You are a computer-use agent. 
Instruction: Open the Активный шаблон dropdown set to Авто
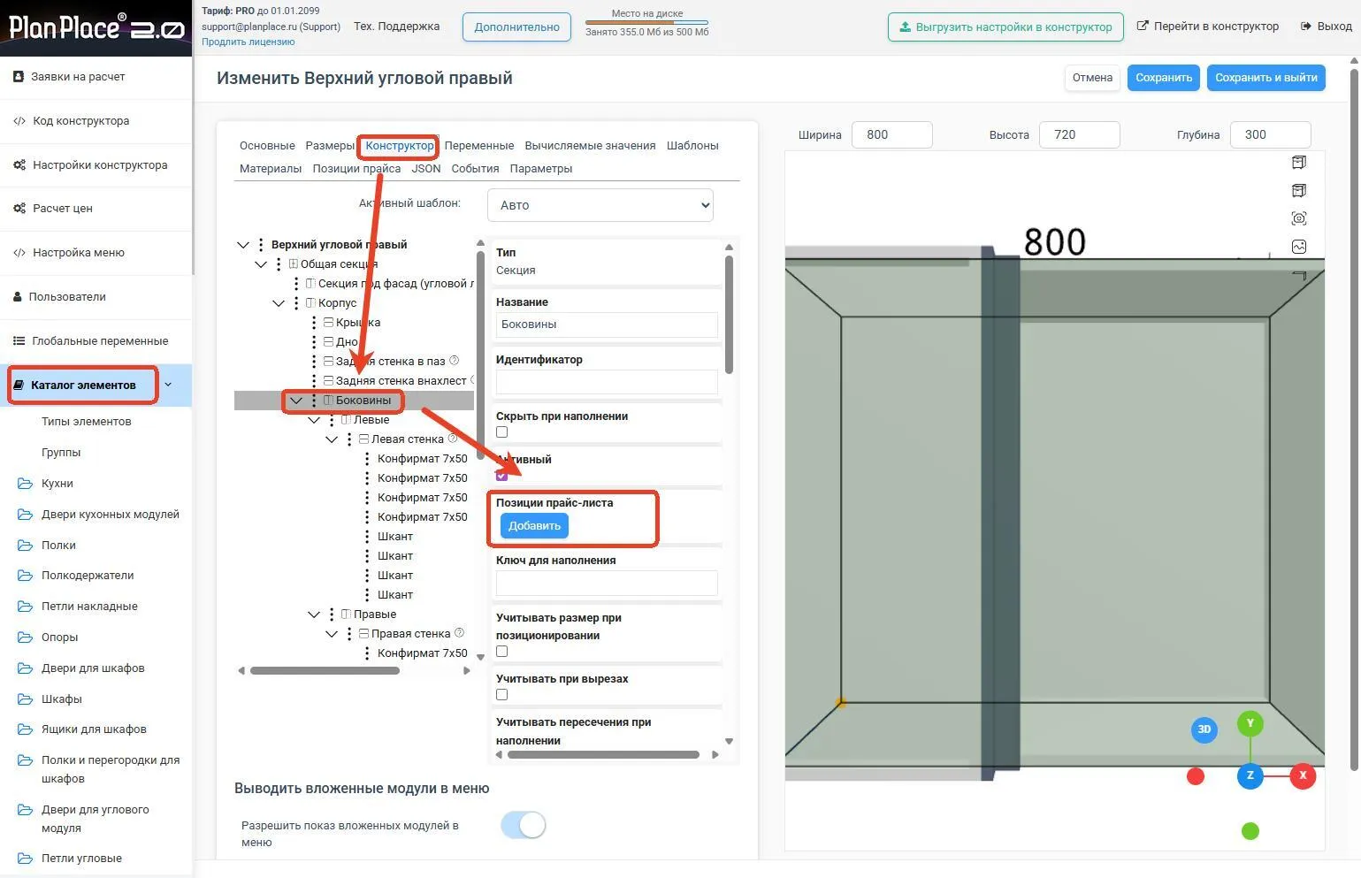[600, 205]
